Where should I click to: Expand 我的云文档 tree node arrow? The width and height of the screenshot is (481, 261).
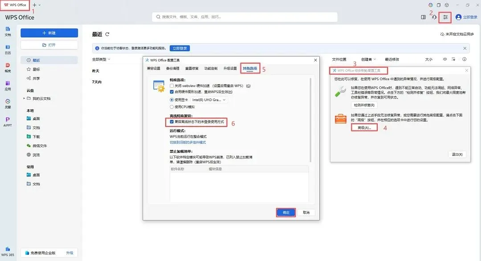[x=24, y=98]
